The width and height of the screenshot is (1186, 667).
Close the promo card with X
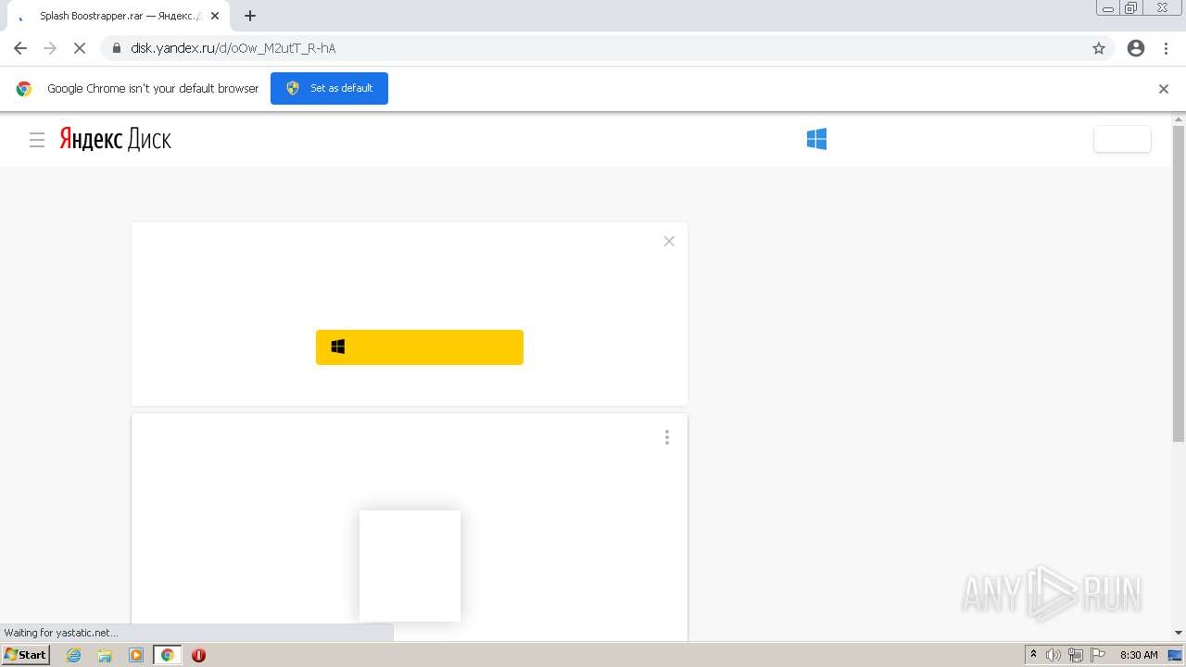(669, 241)
